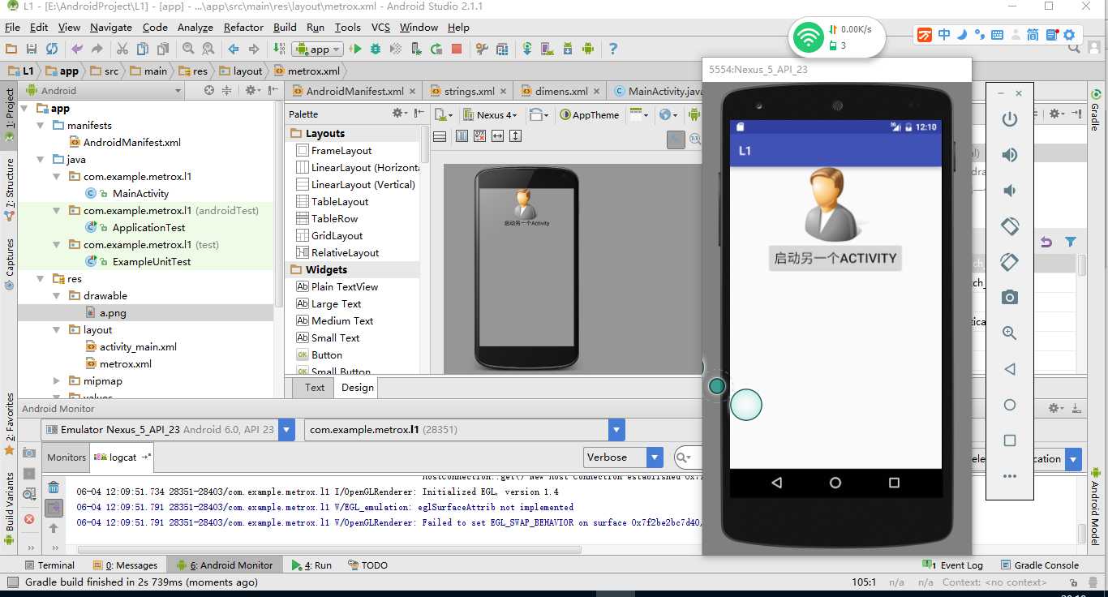Open AVD Manager from toolbar
This screenshot has width=1108, height=597.
[548, 49]
